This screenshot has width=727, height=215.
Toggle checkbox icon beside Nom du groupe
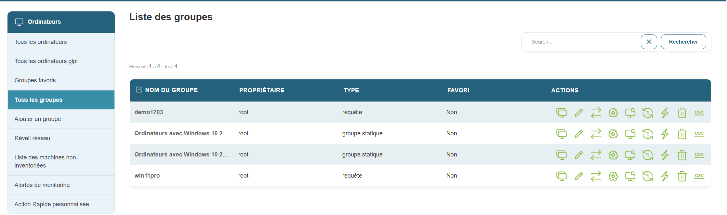(x=139, y=90)
